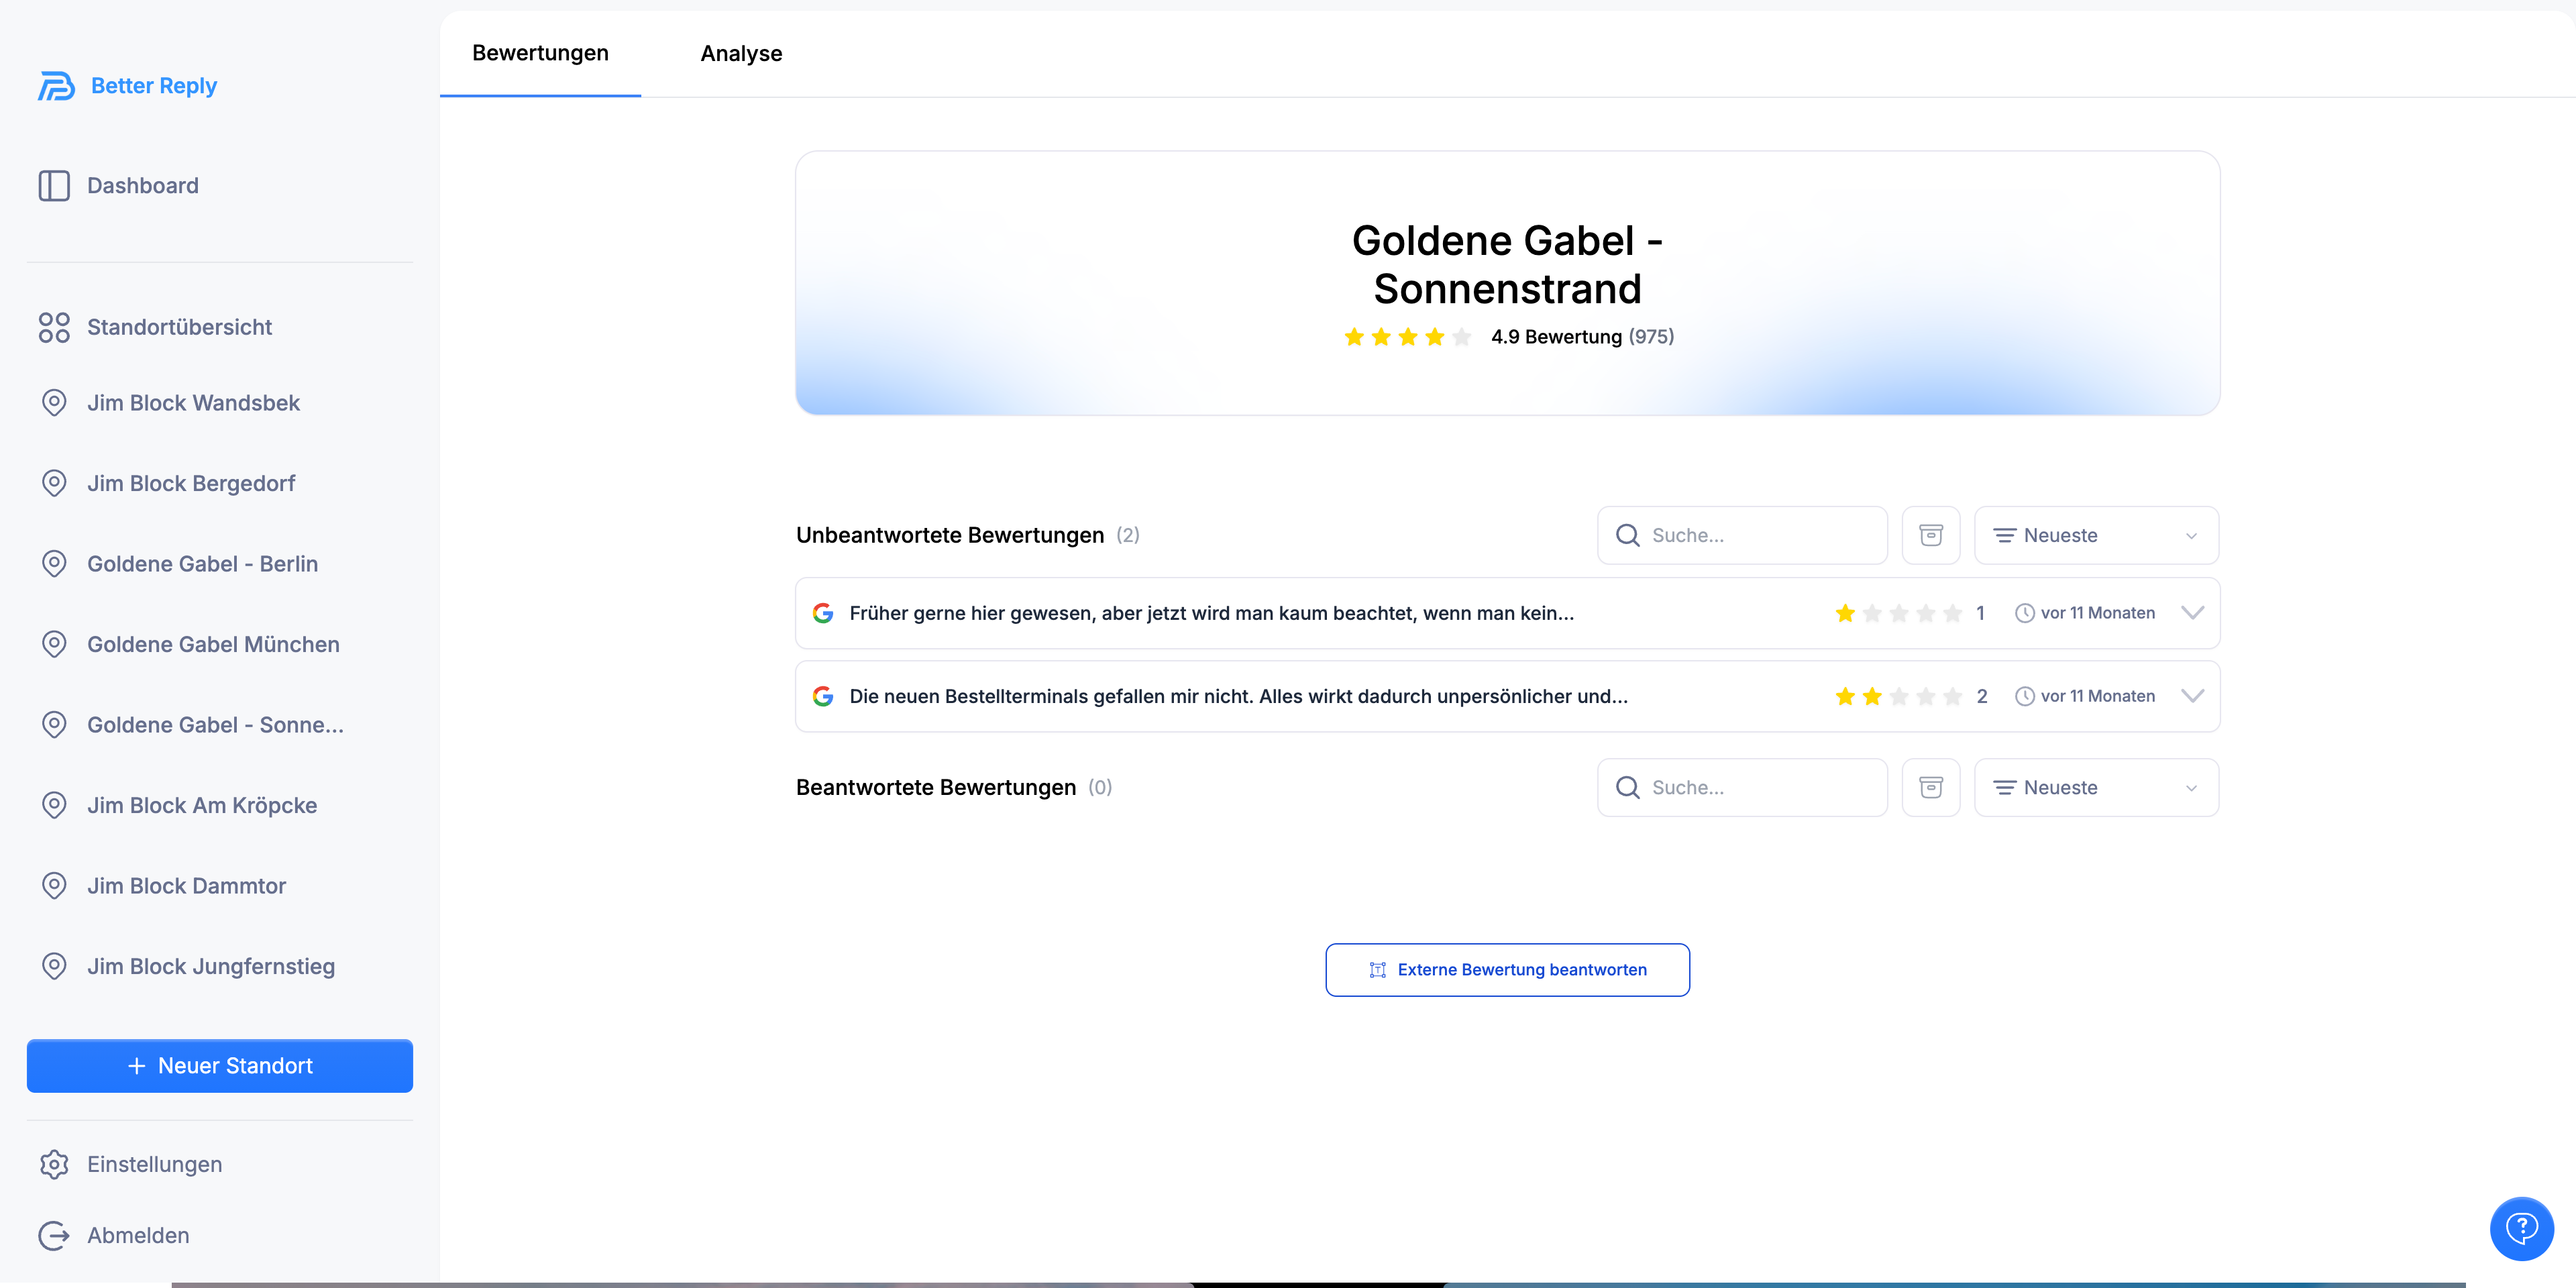Image resolution: width=2576 pixels, height=1288 pixels.
Task: Click the Abmelden logout icon
Action: (x=54, y=1235)
